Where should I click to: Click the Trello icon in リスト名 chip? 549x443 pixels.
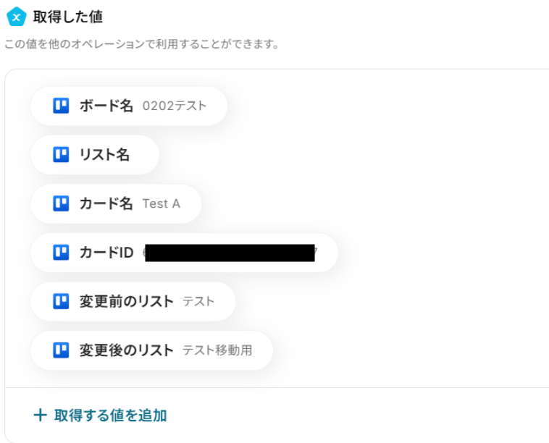click(61, 154)
